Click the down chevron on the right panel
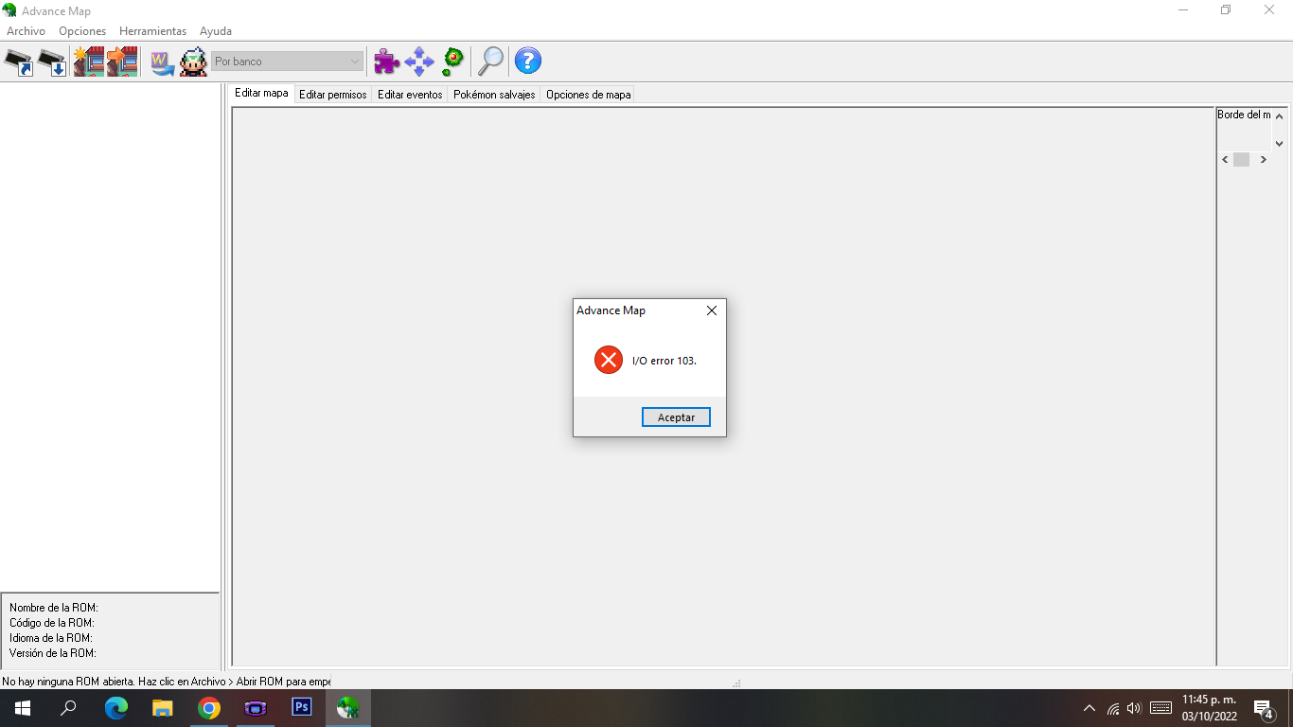 tap(1280, 144)
